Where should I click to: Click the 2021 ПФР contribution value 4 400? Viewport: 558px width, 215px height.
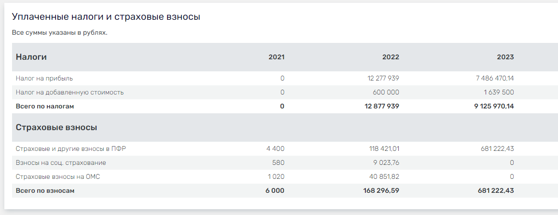275,148
